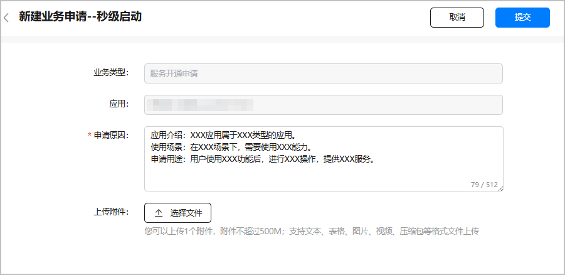Cancel the request with 取消

(x=457, y=18)
